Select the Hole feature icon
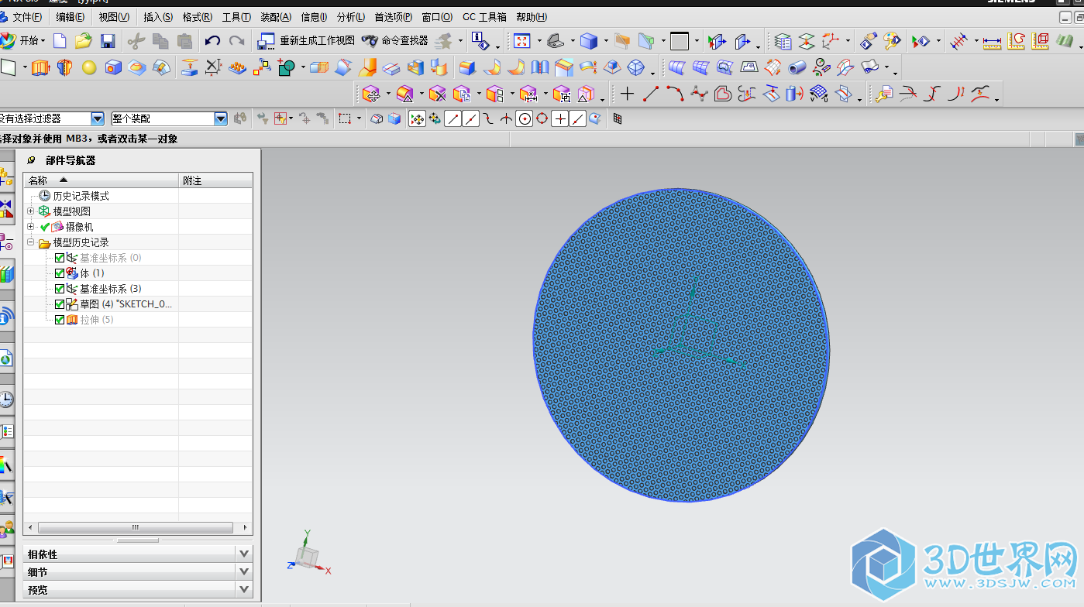The width and height of the screenshot is (1084, 607). click(x=113, y=67)
